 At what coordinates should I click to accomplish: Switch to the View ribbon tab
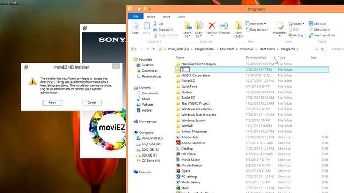pos(182,17)
